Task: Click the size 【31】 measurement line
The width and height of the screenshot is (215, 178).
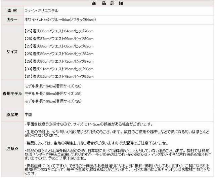Action: (59, 77)
